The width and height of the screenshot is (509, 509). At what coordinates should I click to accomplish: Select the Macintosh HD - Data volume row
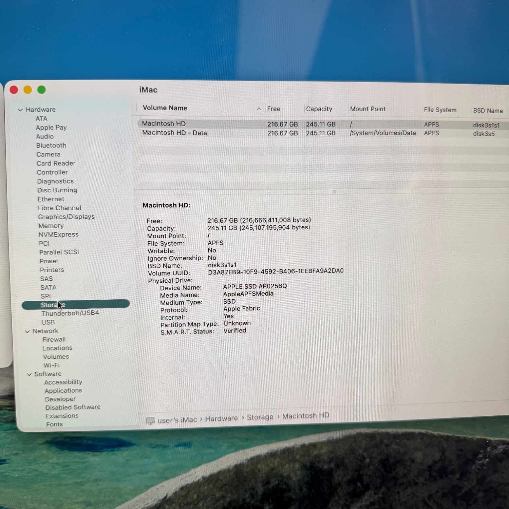tap(174, 133)
